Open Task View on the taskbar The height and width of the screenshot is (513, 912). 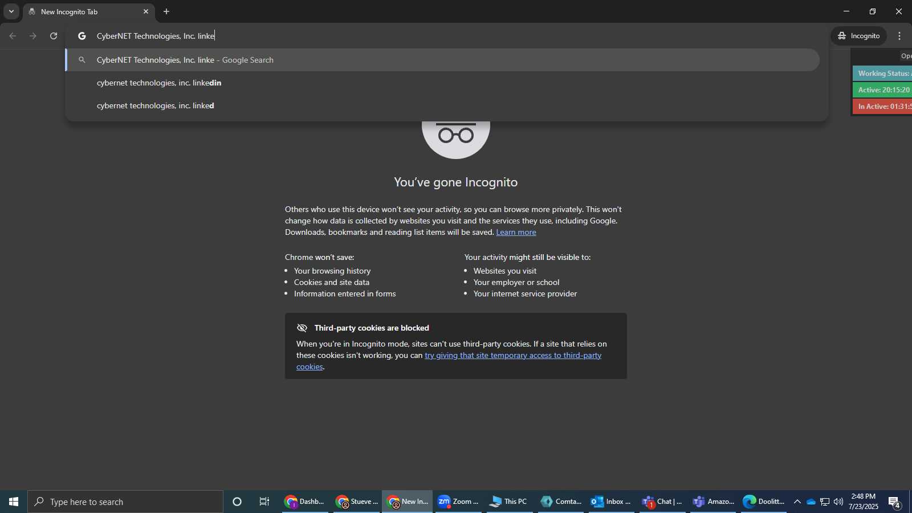coord(264,502)
